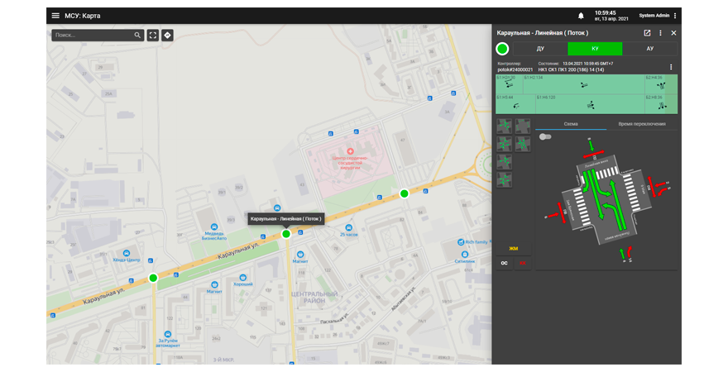Select the АУ control mode
Viewport: 728px width, 372px height.
tap(649, 49)
